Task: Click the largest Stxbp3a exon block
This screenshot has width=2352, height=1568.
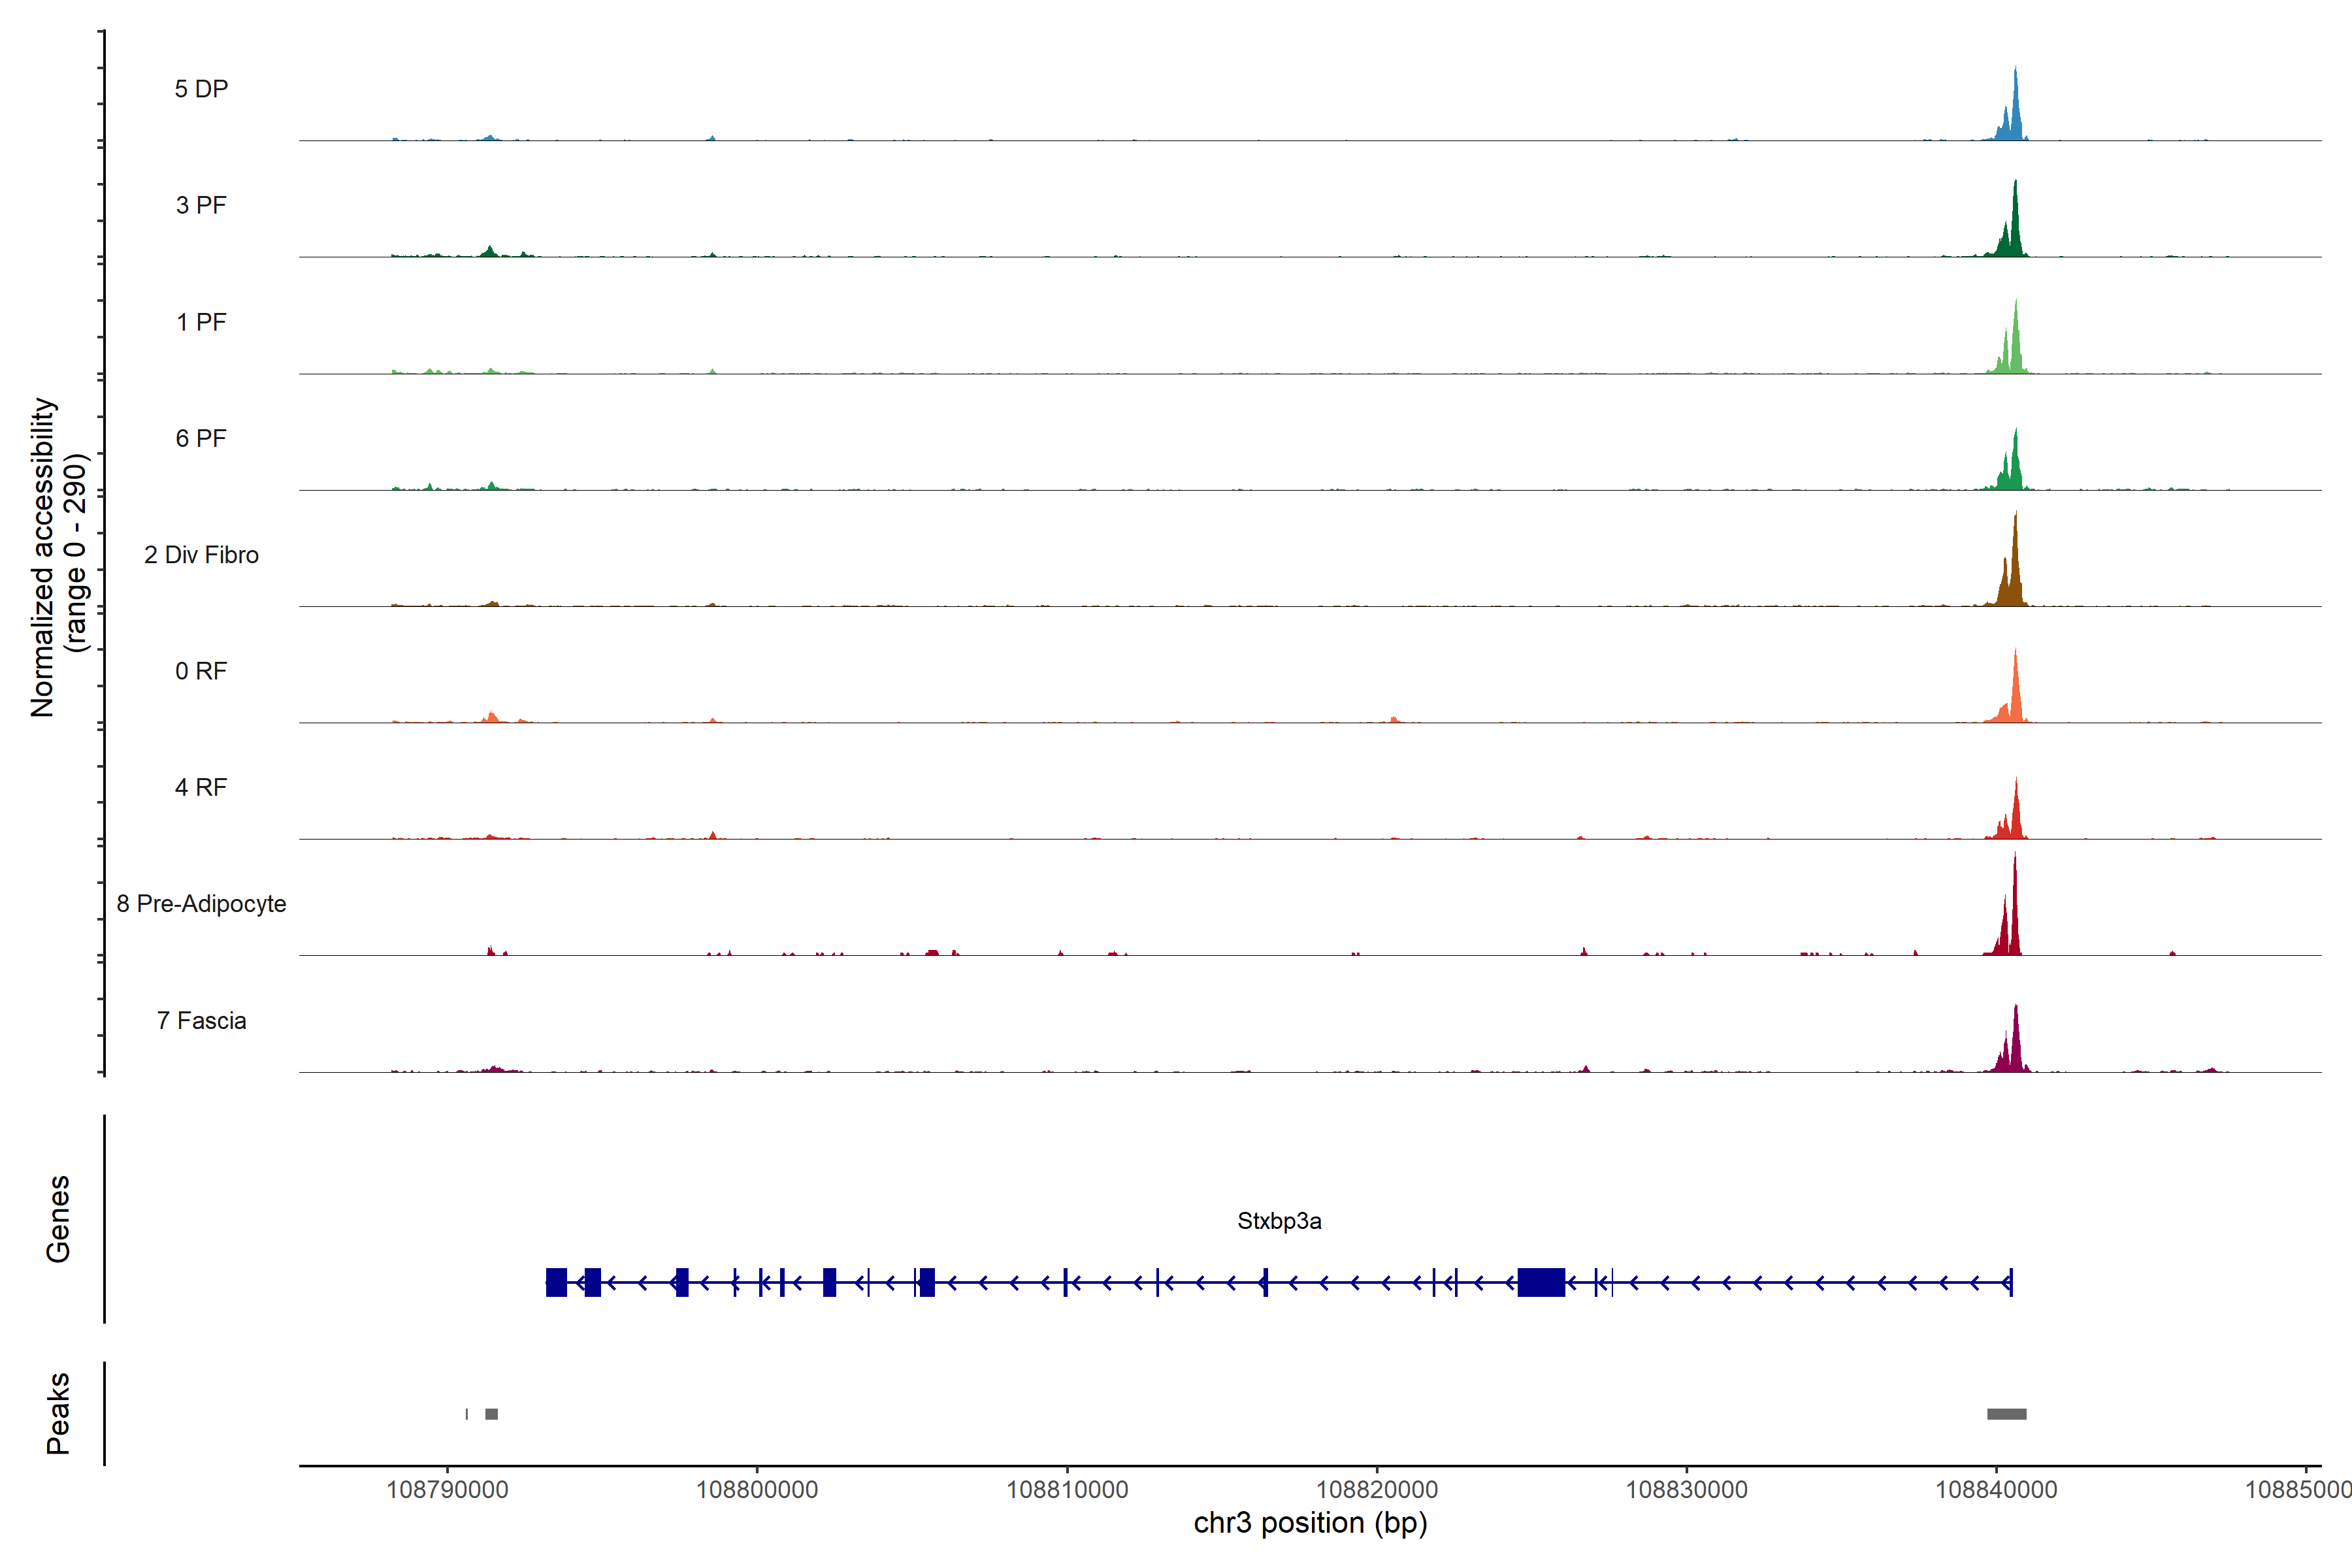Action: point(1541,1282)
